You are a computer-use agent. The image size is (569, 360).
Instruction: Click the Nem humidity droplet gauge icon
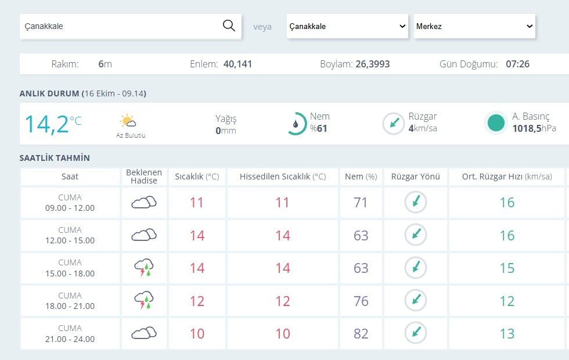tap(296, 124)
